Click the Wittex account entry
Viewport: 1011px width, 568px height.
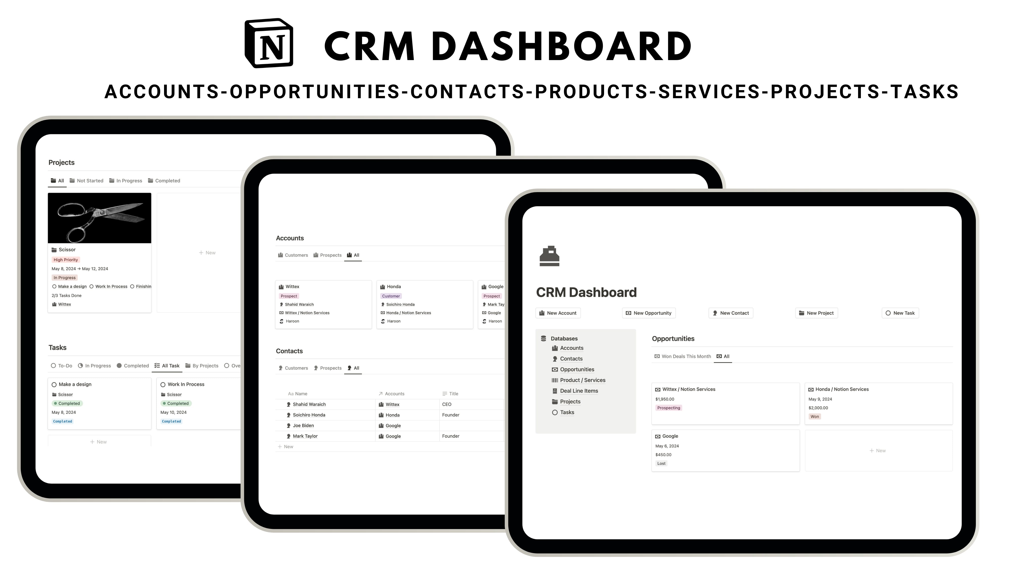coord(293,286)
